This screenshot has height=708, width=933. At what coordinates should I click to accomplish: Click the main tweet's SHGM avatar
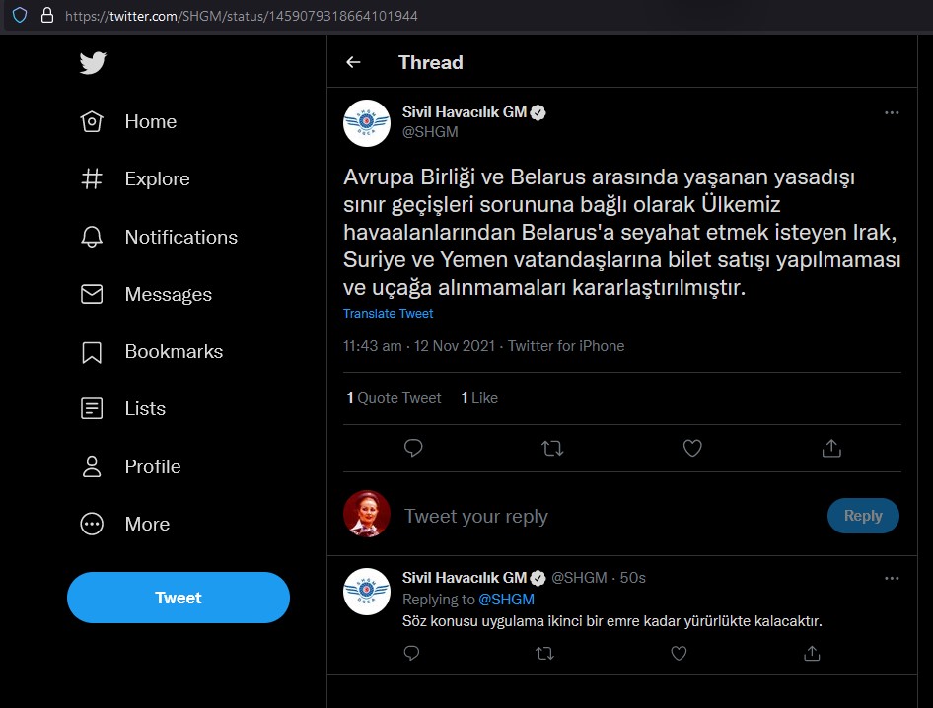[367, 122]
